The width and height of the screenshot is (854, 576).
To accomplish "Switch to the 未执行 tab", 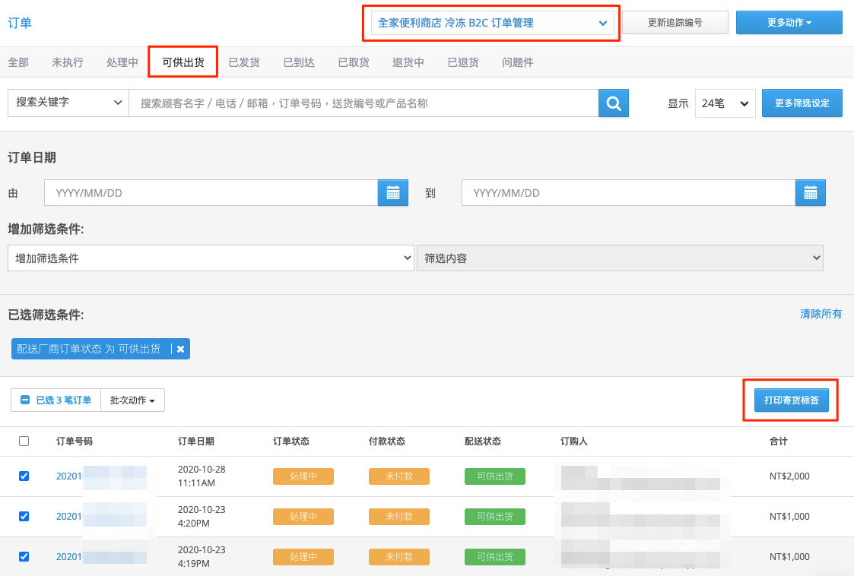I will tap(68, 62).
